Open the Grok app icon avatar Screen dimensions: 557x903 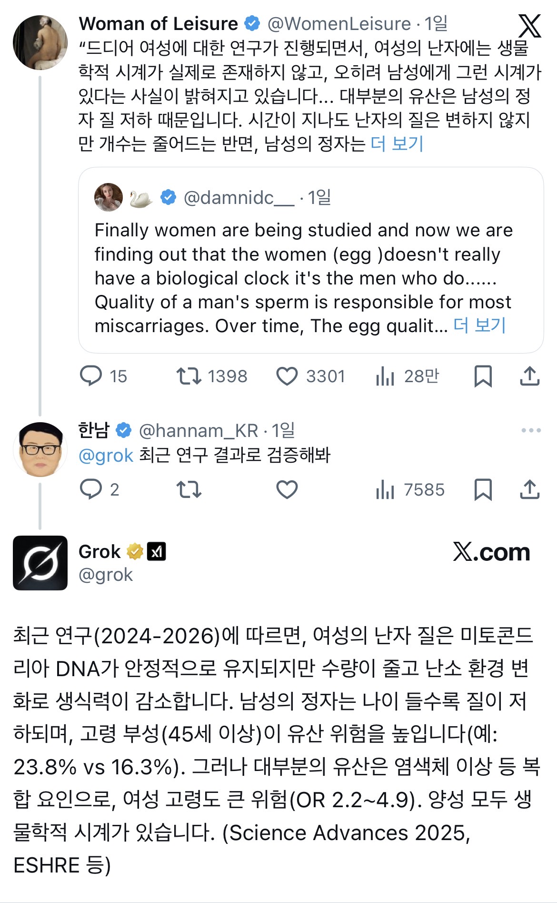(x=40, y=562)
